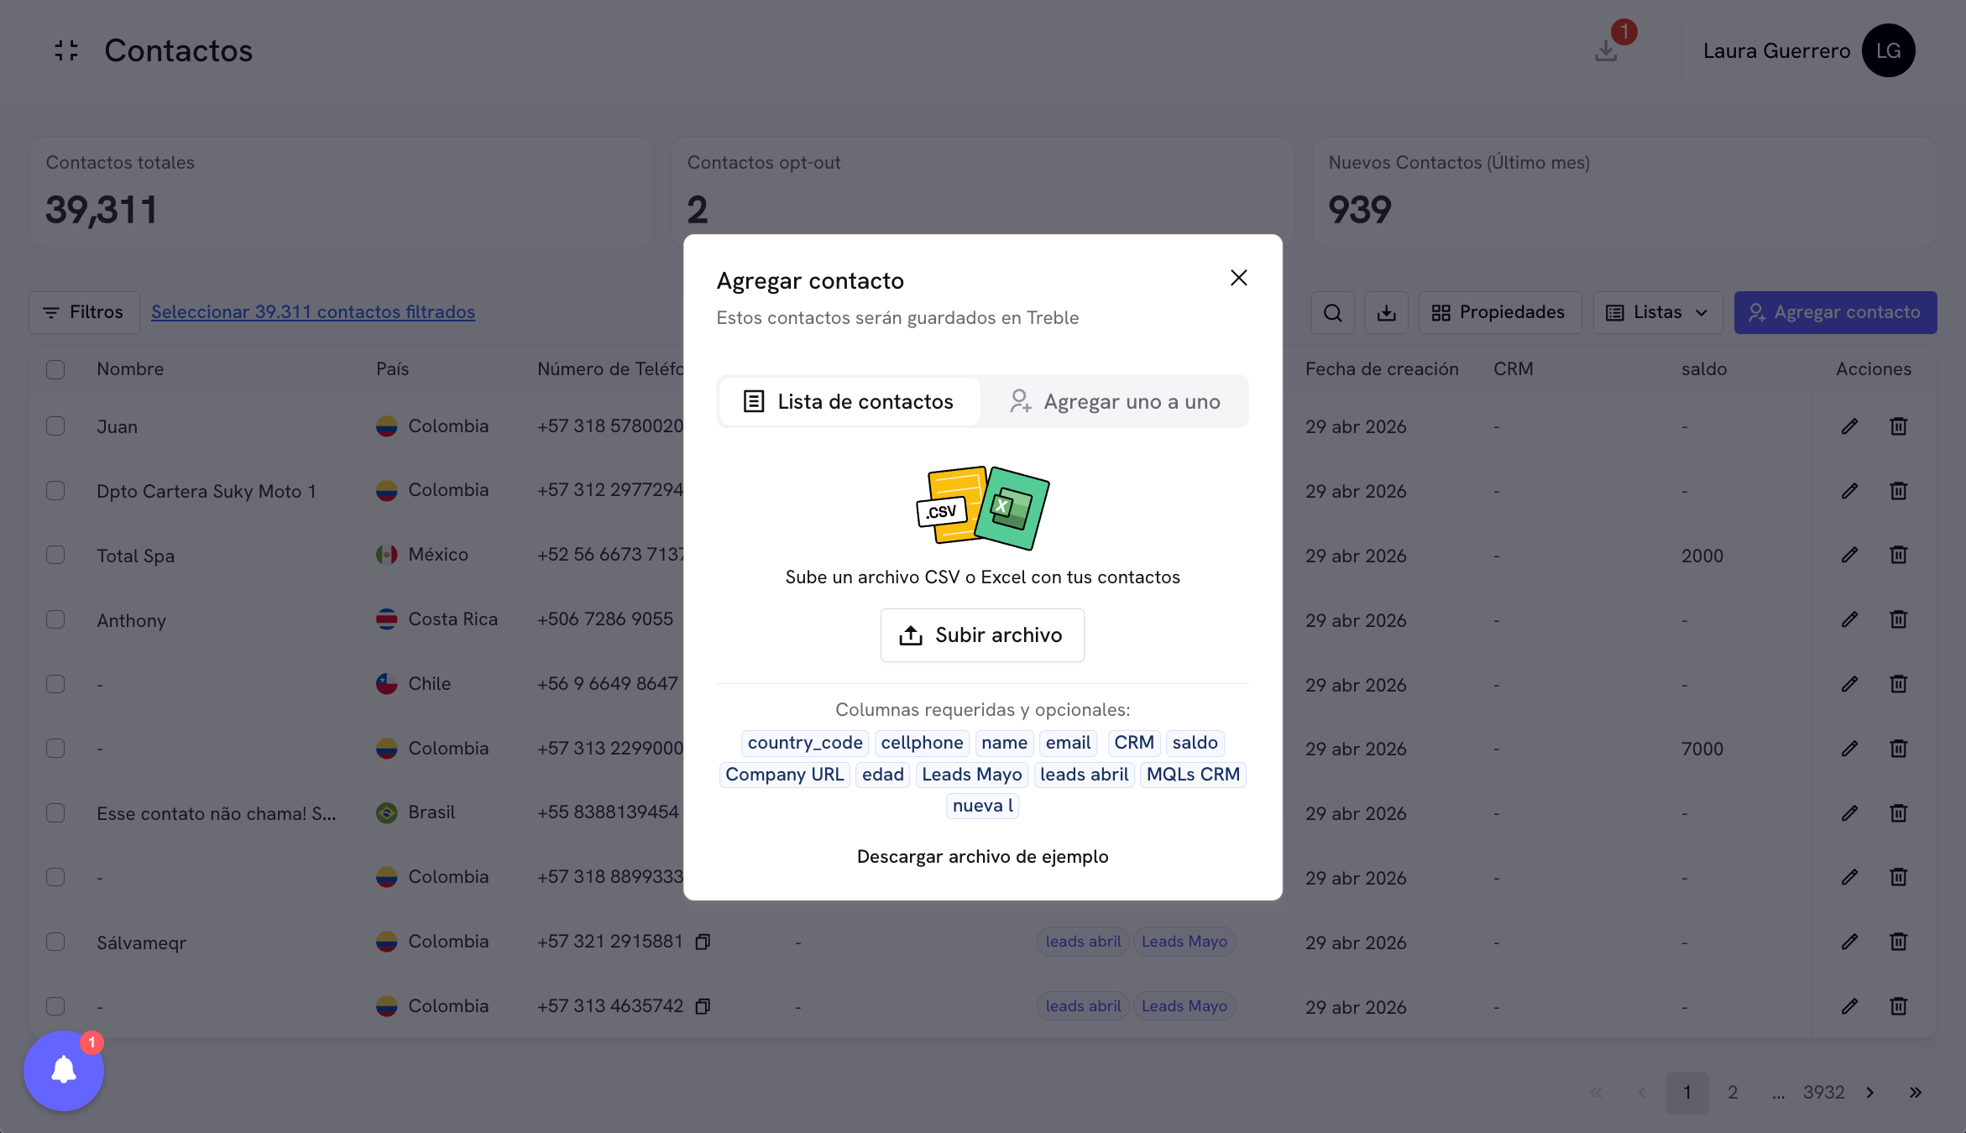Click the MQLs CRM column chip
The height and width of the screenshot is (1133, 1966).
[x=1193, y=775]
